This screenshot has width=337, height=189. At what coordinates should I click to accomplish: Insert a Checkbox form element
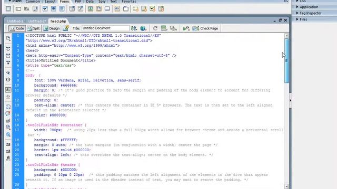coord(45,9)
